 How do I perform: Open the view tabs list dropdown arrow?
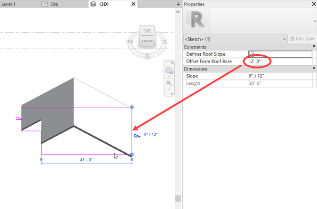point(178,4)
